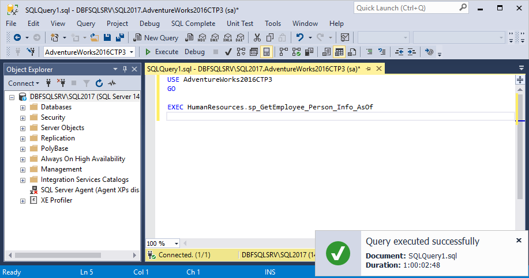Toggle the IntelliSense Enabled button
This screenshot has width=529, height=278.
click(267, 52)
